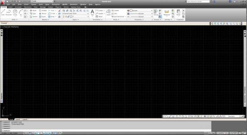
Task: Click the Explode tool icon
Action: click(59, 14)
